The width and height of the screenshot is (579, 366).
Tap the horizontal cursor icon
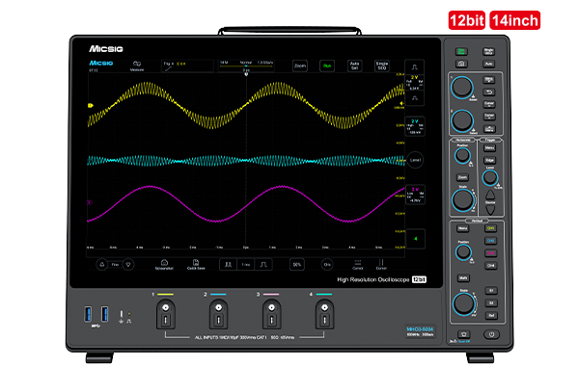[357, 264]
